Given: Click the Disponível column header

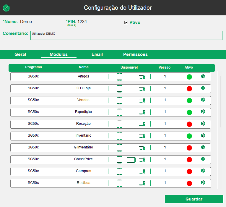Looking at the screenshot, I should click(x=129, y=67).
